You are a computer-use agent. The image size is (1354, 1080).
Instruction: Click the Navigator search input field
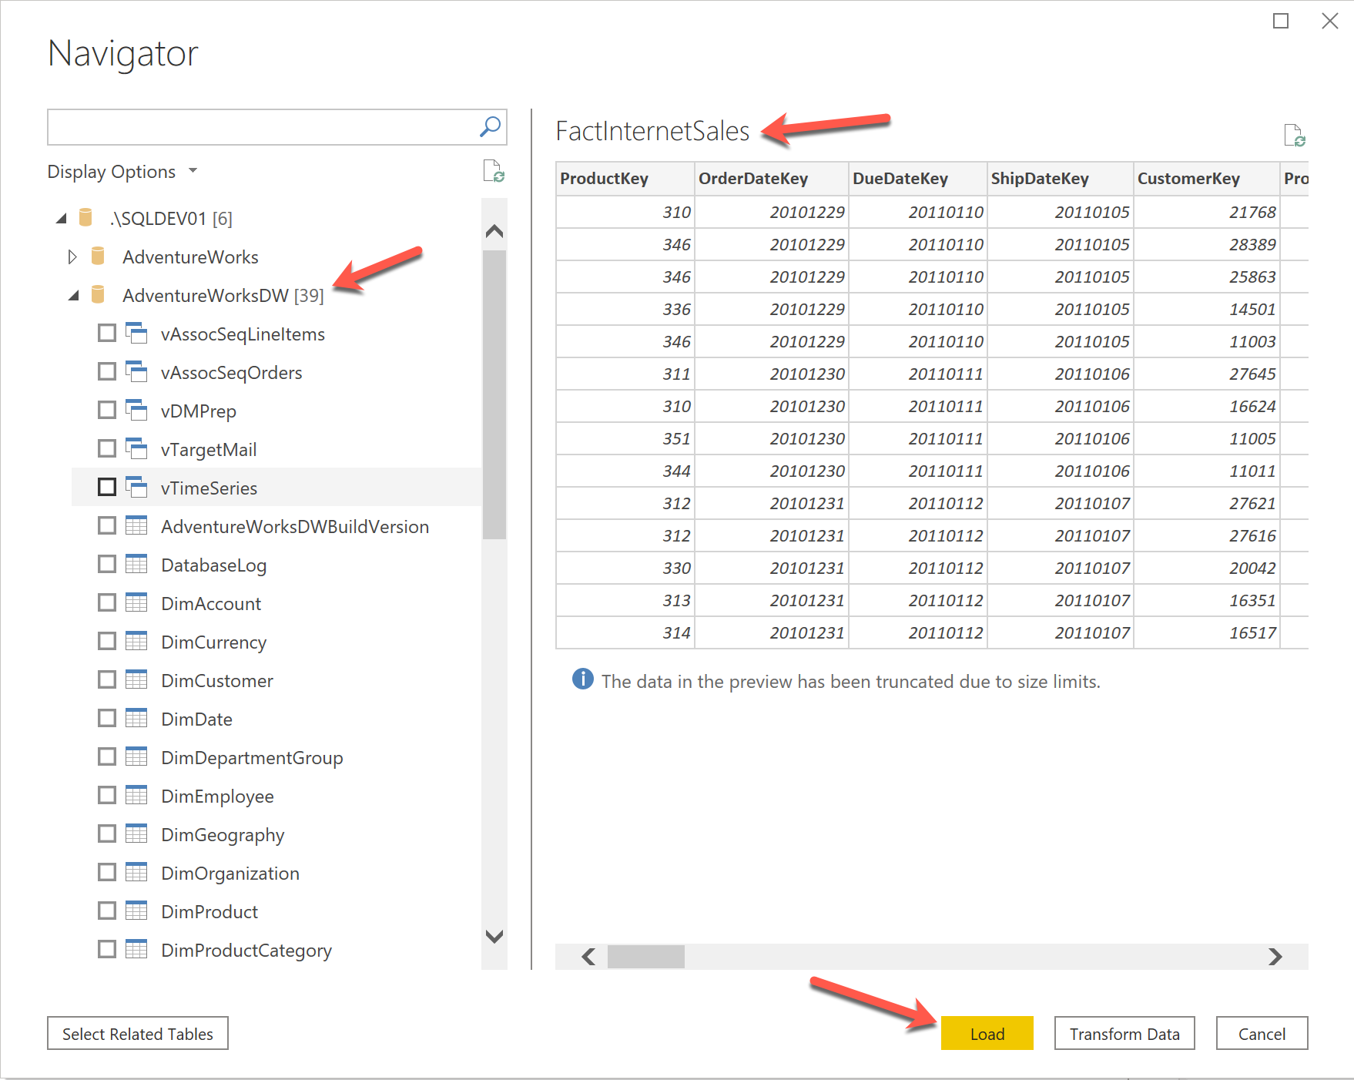(262, 127)
